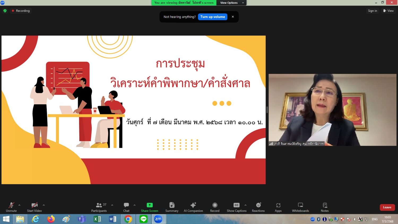Open the View layout menu
Screen dimensions: 398x224
(x=388, y=11)
